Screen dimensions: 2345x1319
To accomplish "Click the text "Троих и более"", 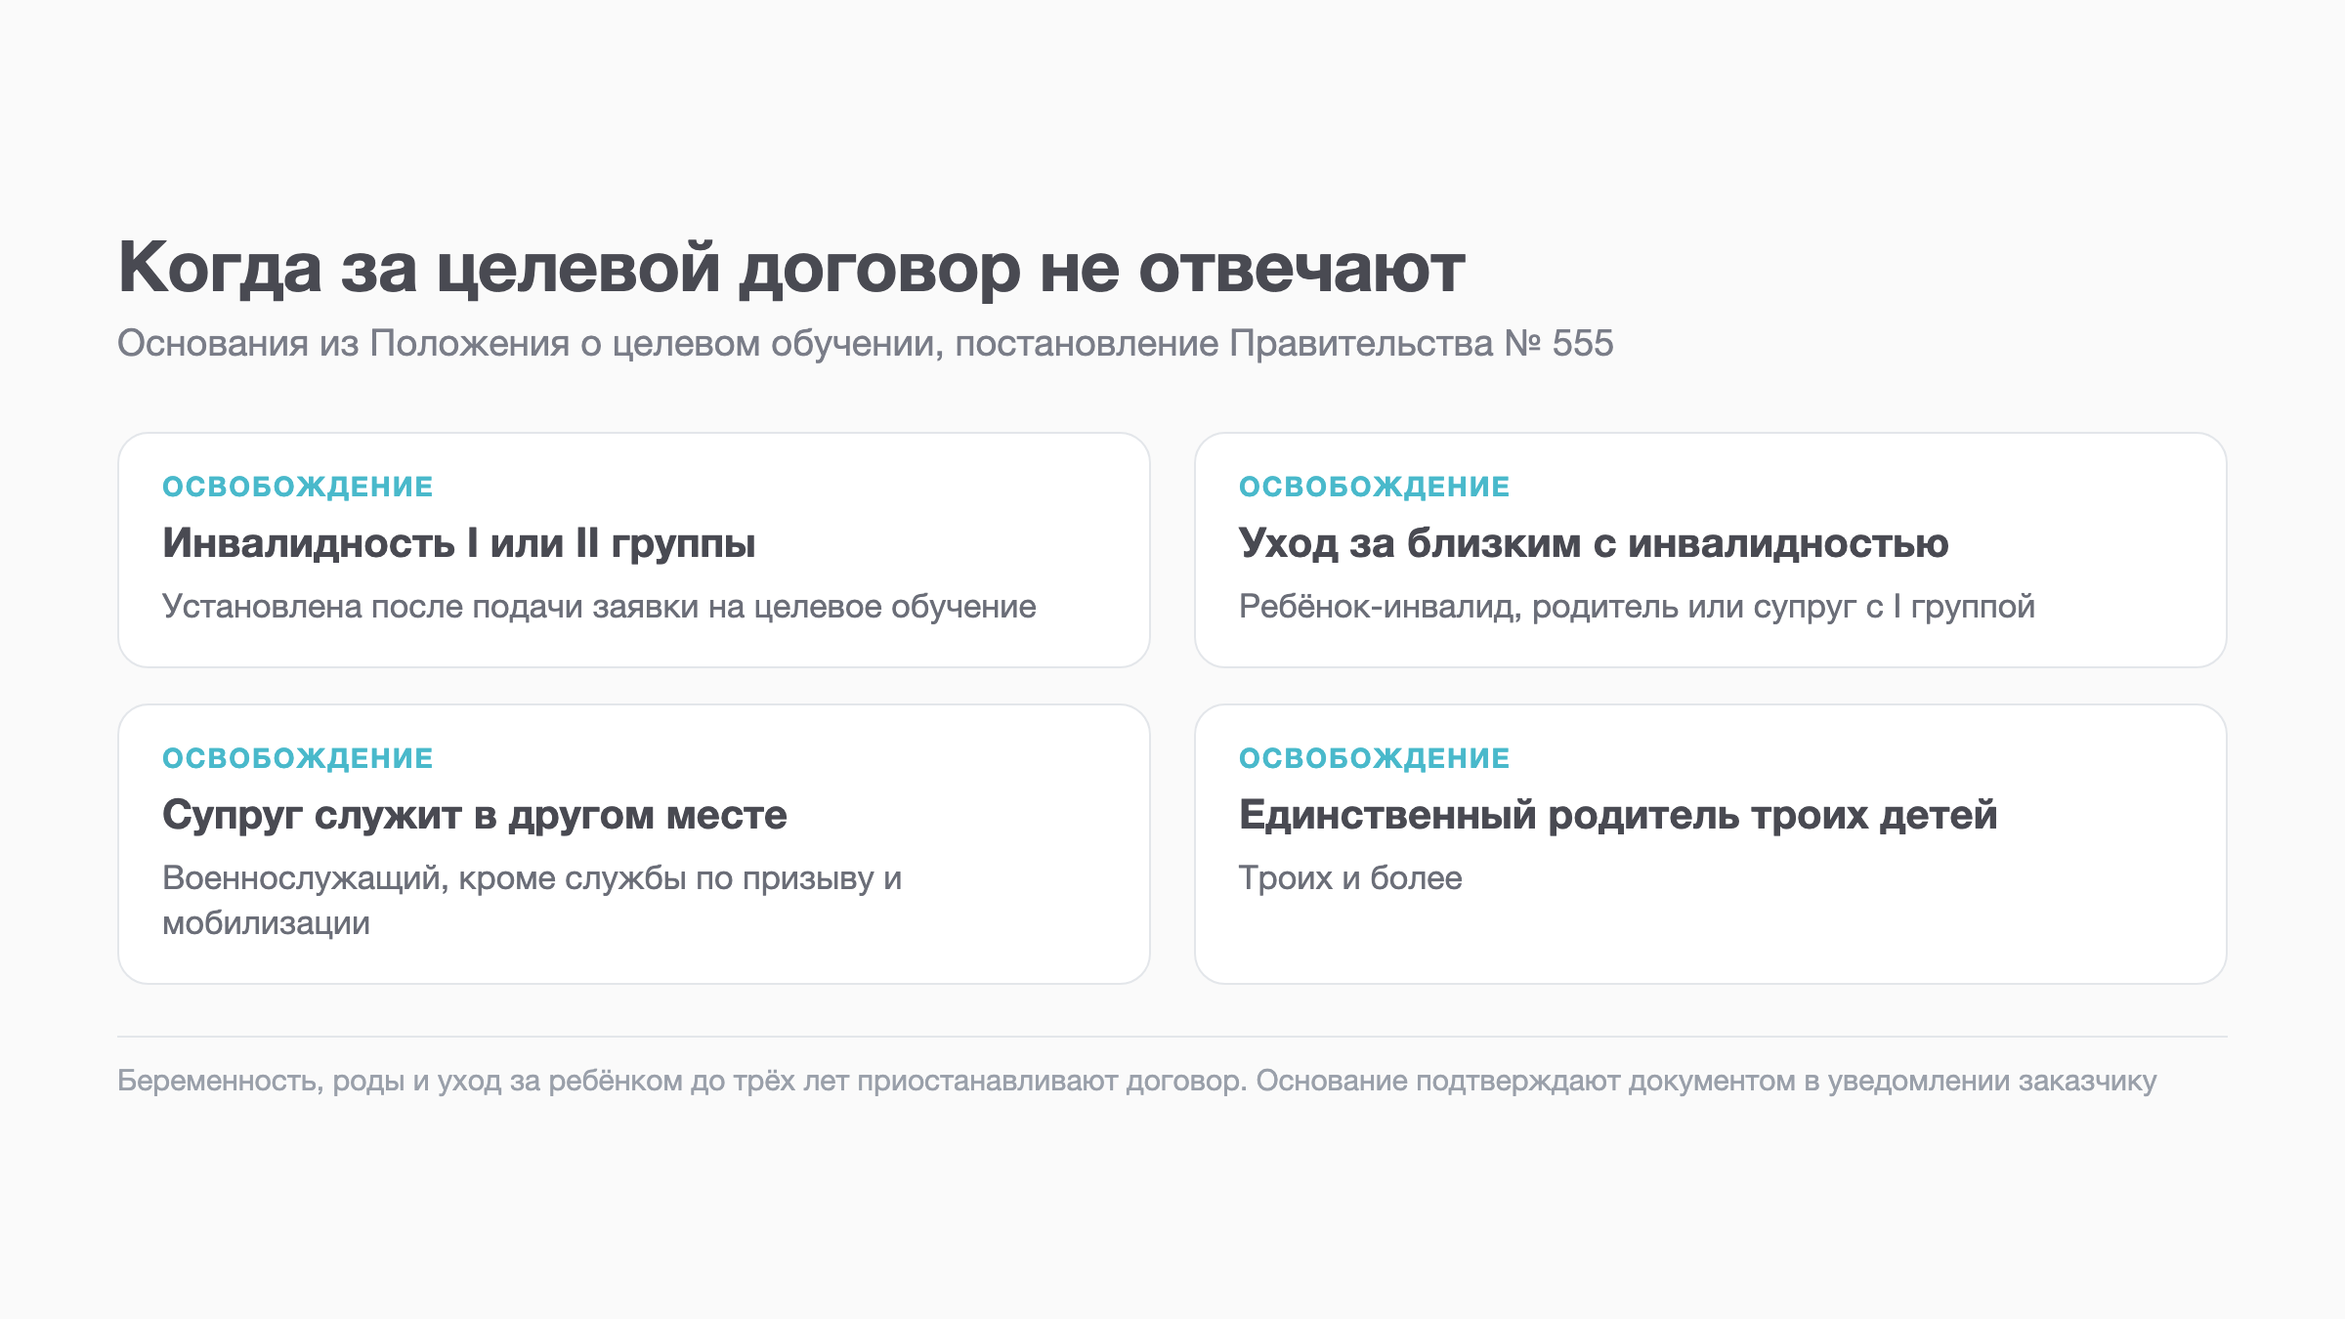I will click(1350, 878).
